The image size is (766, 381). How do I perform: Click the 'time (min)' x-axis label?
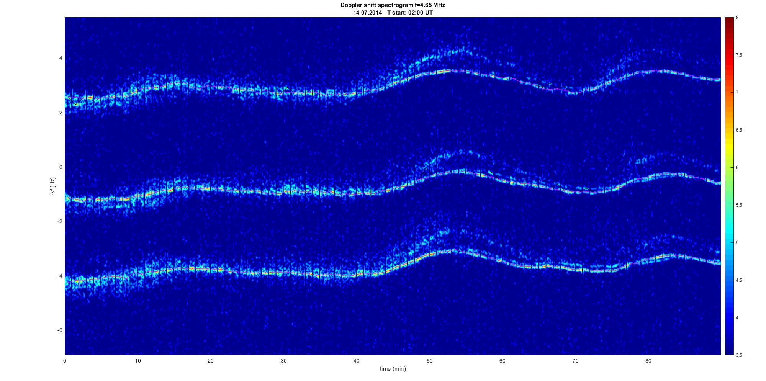coord(393,369)
